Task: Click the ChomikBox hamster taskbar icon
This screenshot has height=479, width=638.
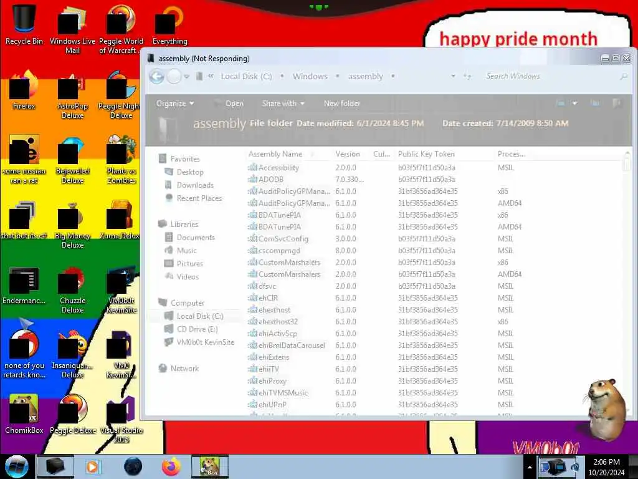Action: 210,467
